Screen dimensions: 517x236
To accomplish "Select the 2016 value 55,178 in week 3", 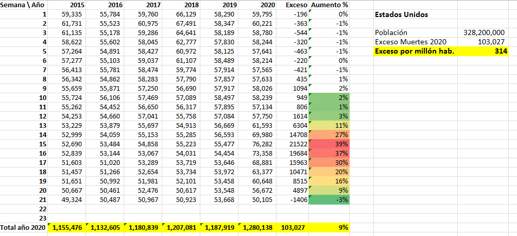I will click(105, 32).
